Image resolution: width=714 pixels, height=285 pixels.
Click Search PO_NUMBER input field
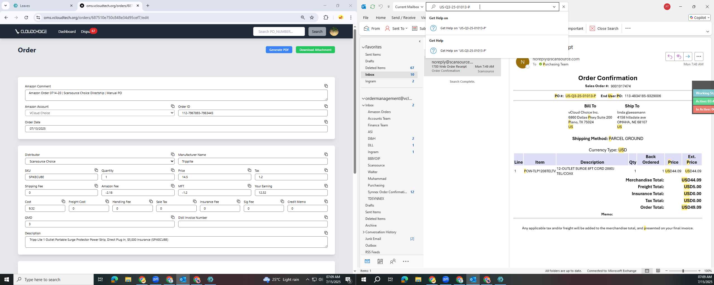[279, 31]
